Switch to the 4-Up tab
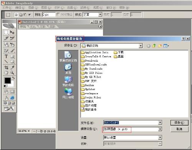Viewport: 192px width, 150px height. (52, 27)
